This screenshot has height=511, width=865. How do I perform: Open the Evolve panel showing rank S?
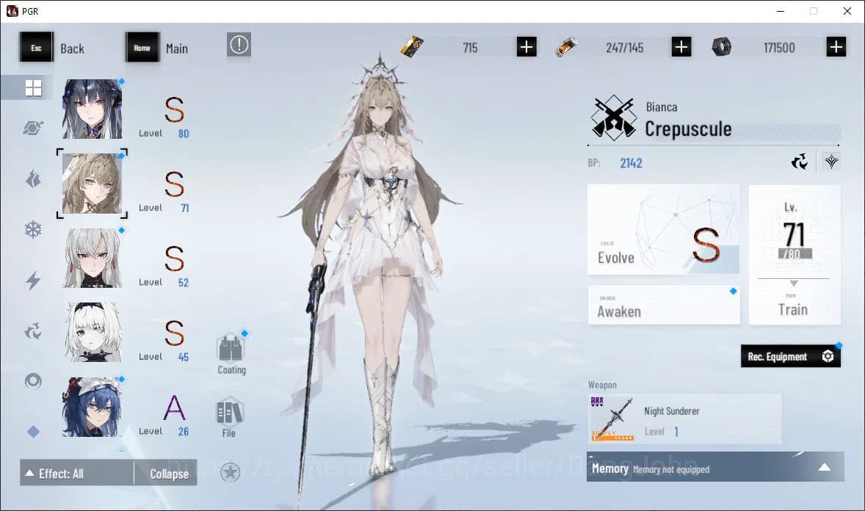click(662, 229)
